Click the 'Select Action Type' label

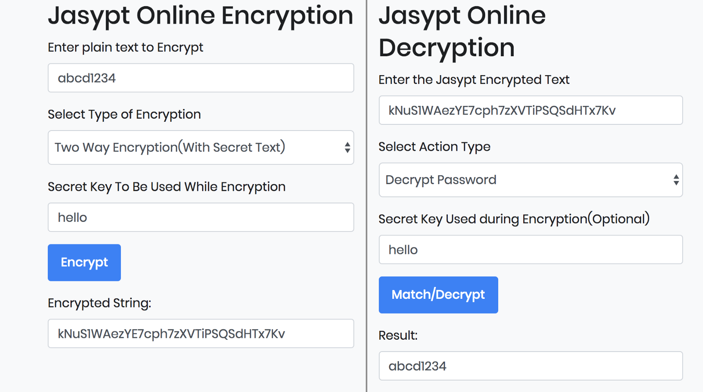pyautogui.click(x=434, y=147)
